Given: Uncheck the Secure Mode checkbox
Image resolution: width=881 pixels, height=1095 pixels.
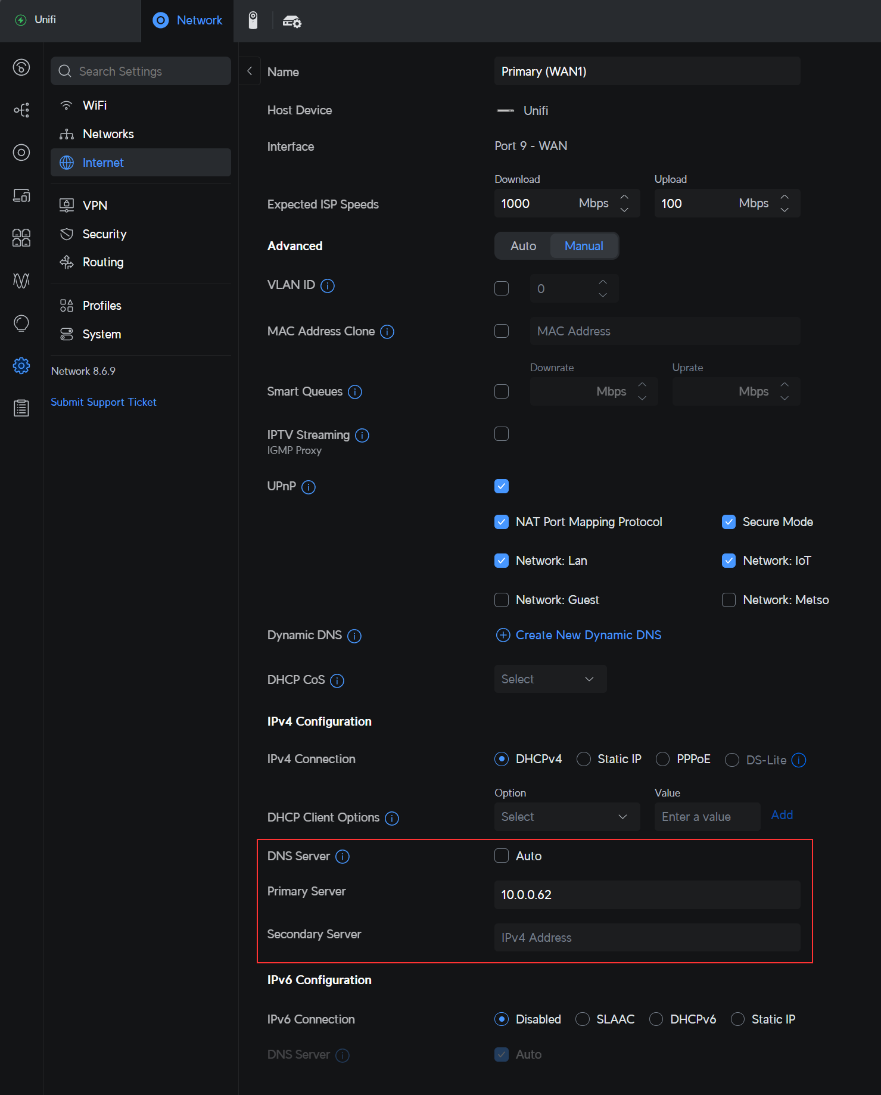Looking at the screenshot, I should [x=729, y=522].
